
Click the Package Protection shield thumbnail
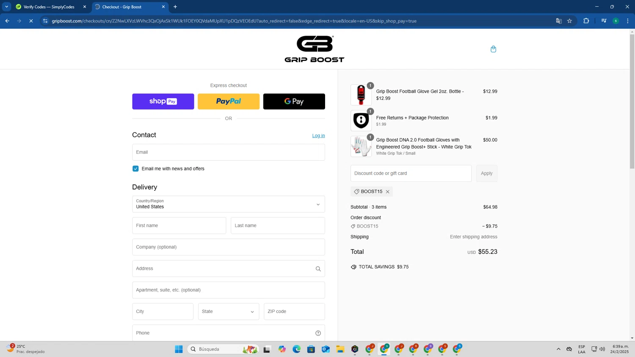click(361, 121)
